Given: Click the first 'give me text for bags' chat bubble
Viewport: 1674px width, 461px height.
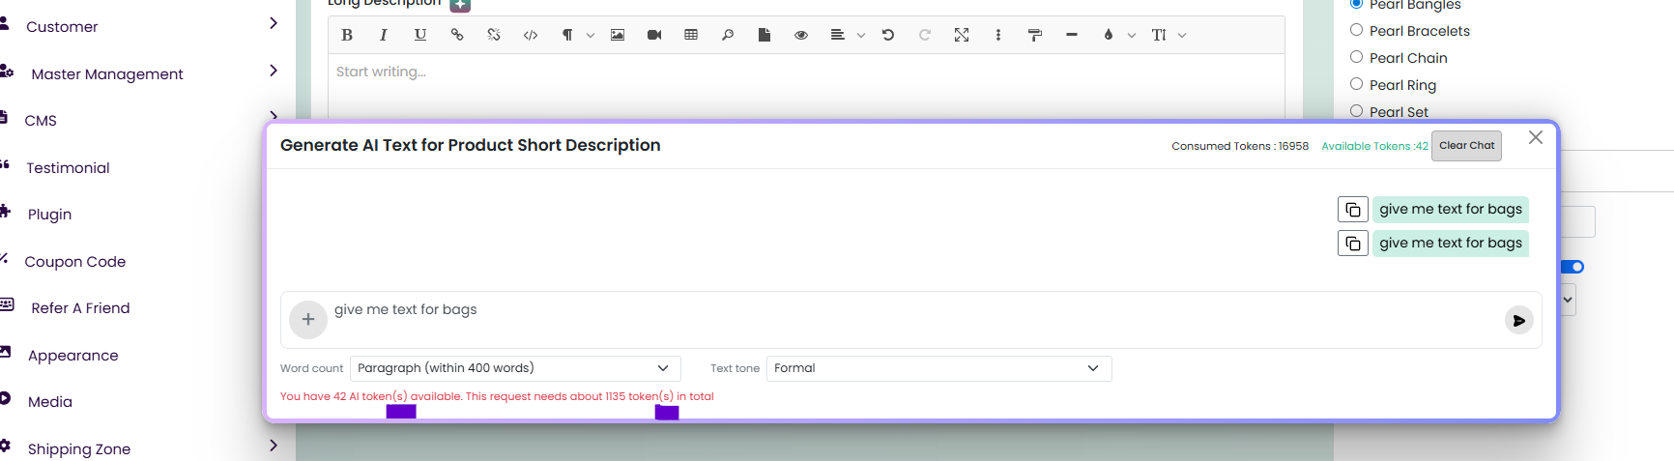Looking at the screenshot, I should pyautogui.click(x=1451, y=210).
